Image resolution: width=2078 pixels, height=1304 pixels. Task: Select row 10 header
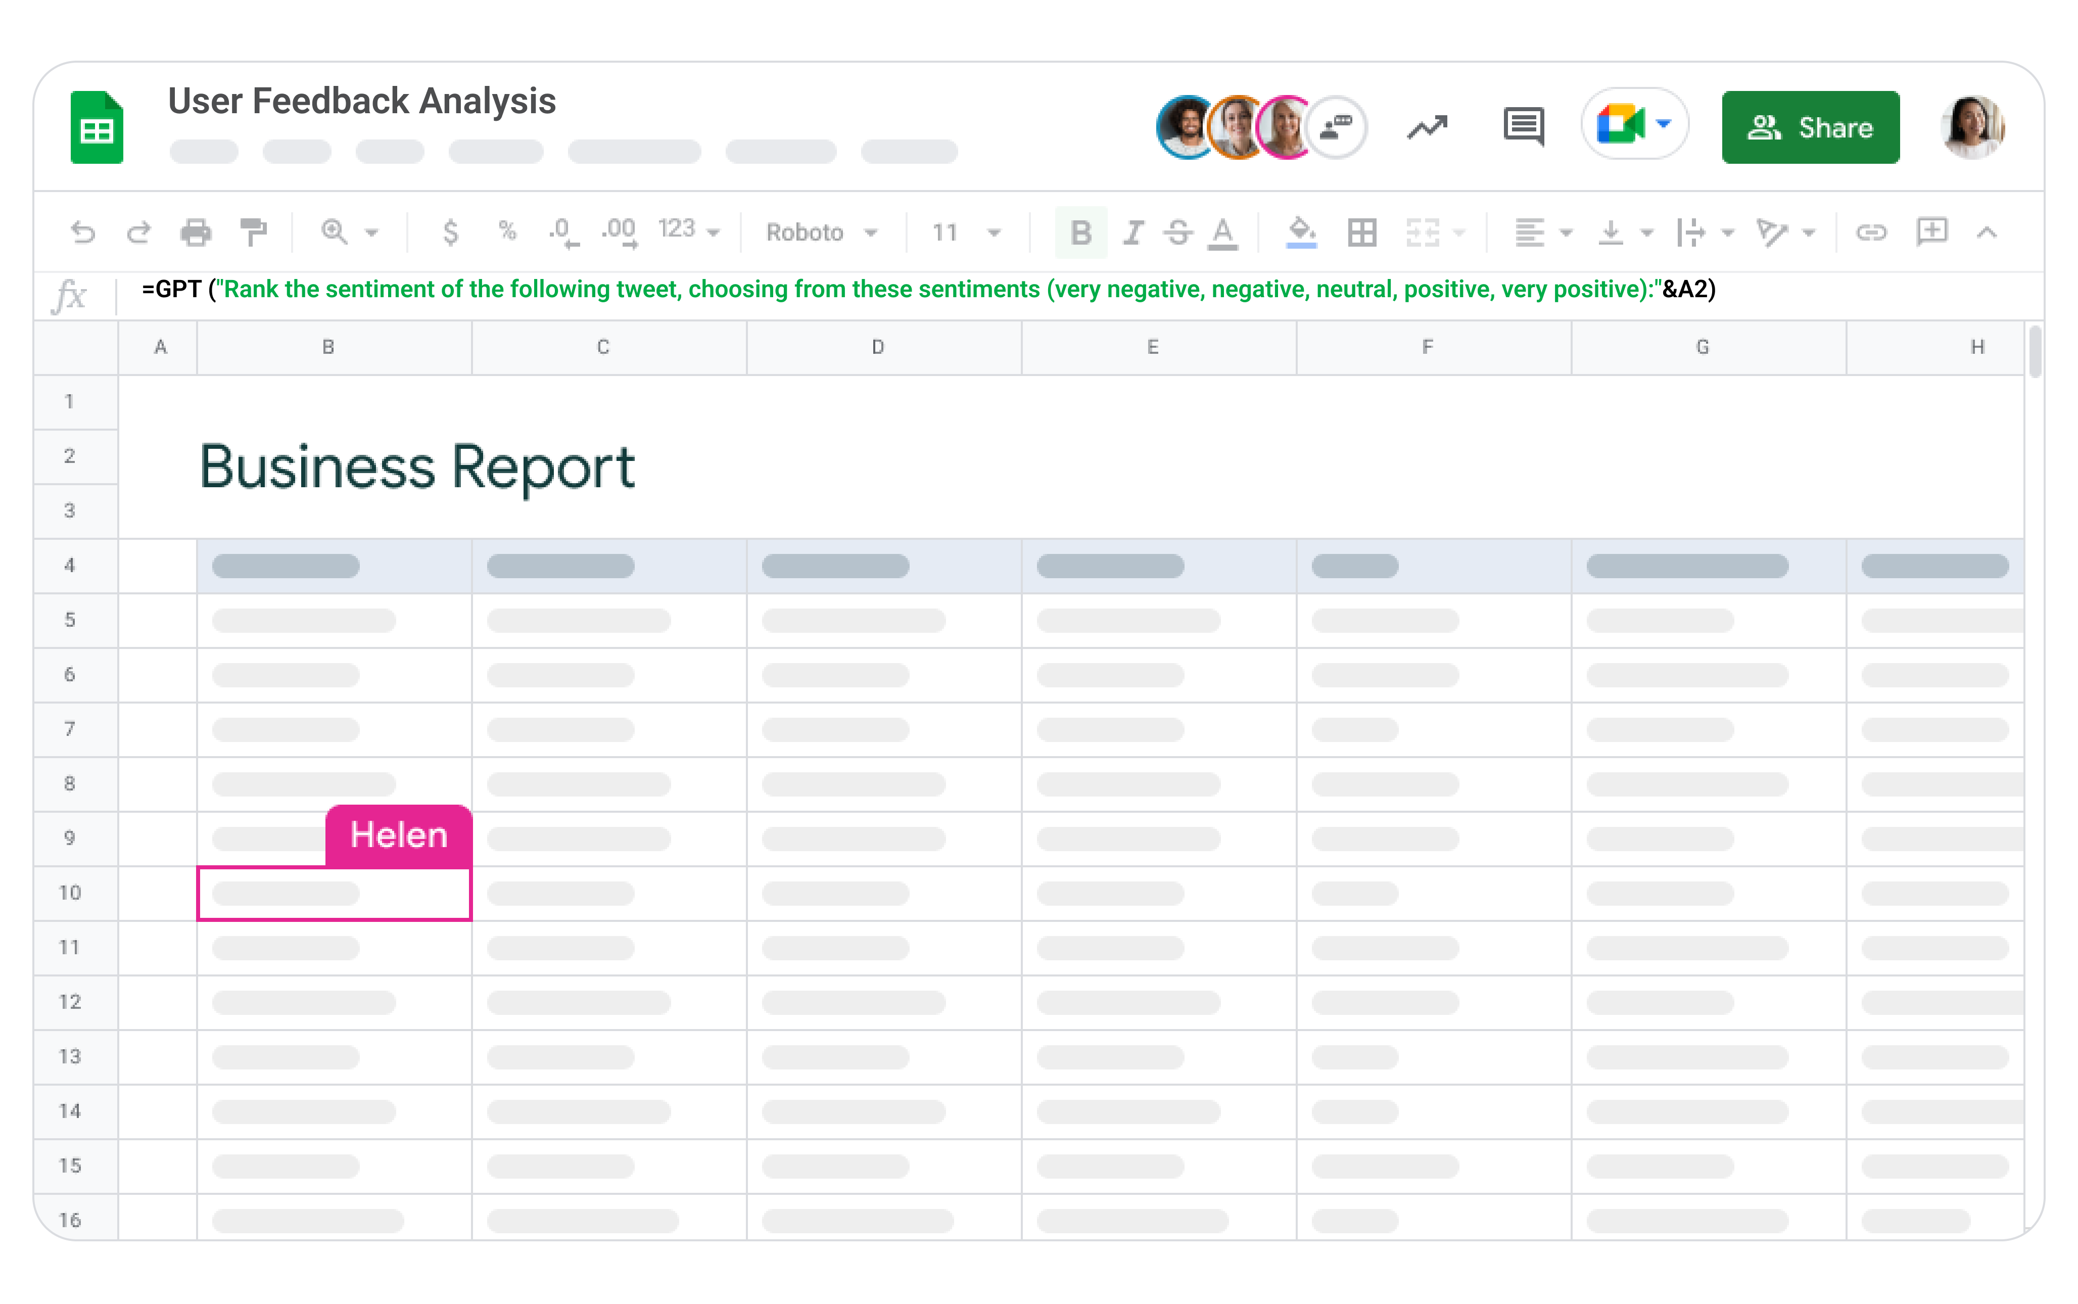(x=70, y=893)
